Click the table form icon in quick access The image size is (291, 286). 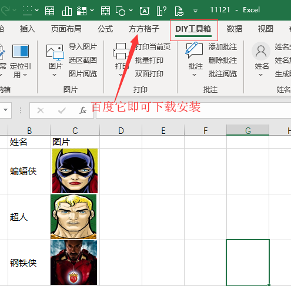tap(50, 11)
